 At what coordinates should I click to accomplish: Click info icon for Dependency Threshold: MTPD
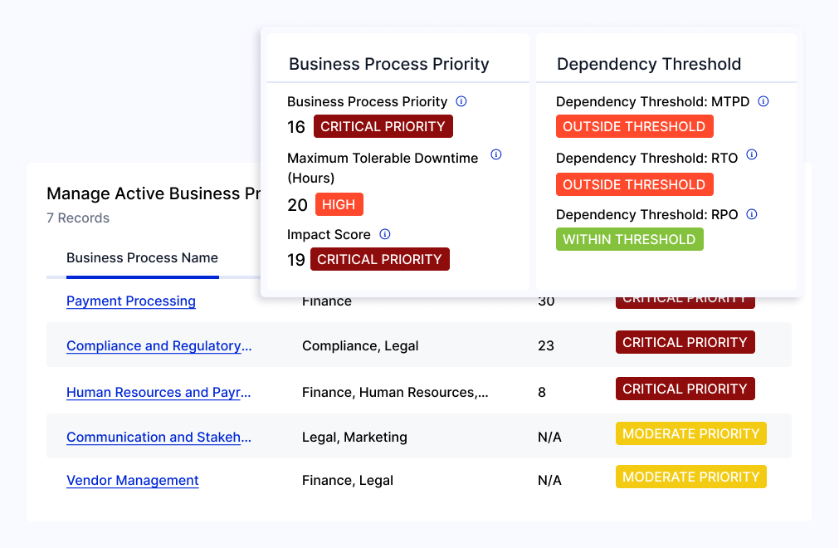(763, 101)
